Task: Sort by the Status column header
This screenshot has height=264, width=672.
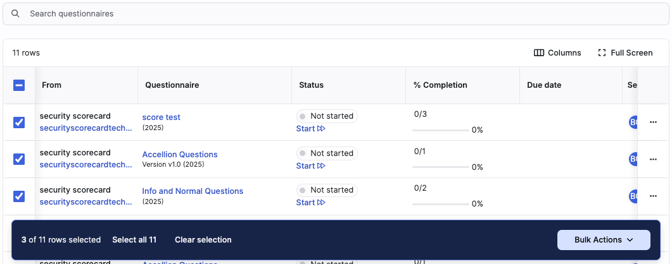Action: (x=311, y=85)
